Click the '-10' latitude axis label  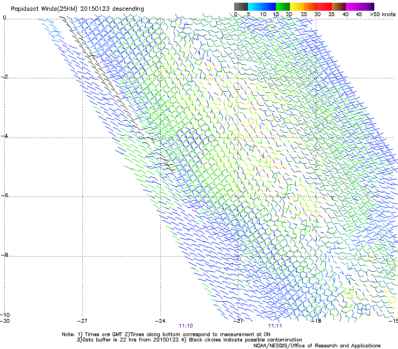(5, 315)
